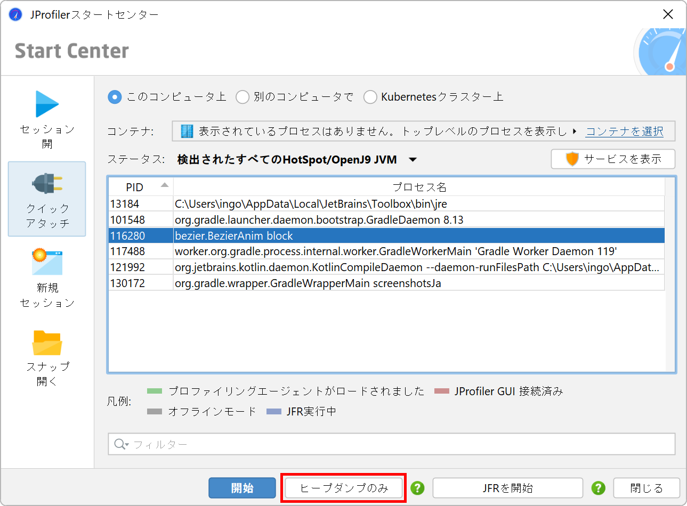687x506 pixels.
Task: Click the container icon in コンテナ field
Action: pyautogui.click(x=187, y=131)
